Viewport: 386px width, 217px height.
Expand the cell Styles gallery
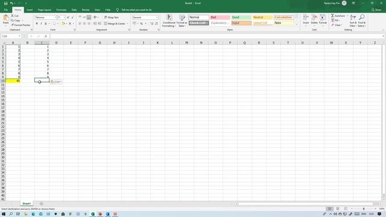point(296,25)
